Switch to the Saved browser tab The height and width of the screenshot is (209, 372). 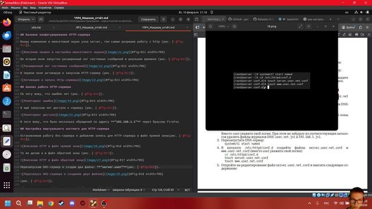click(x=289, y=19)
